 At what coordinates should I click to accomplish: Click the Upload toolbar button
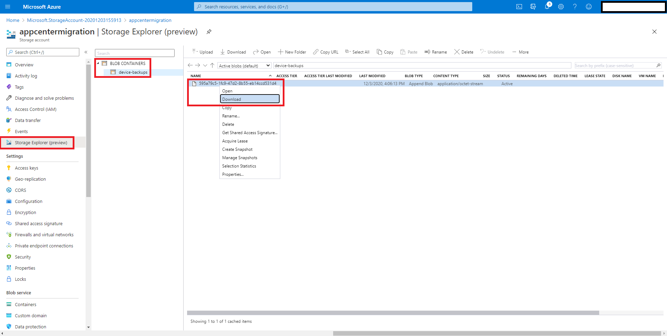tap(202, 52)
